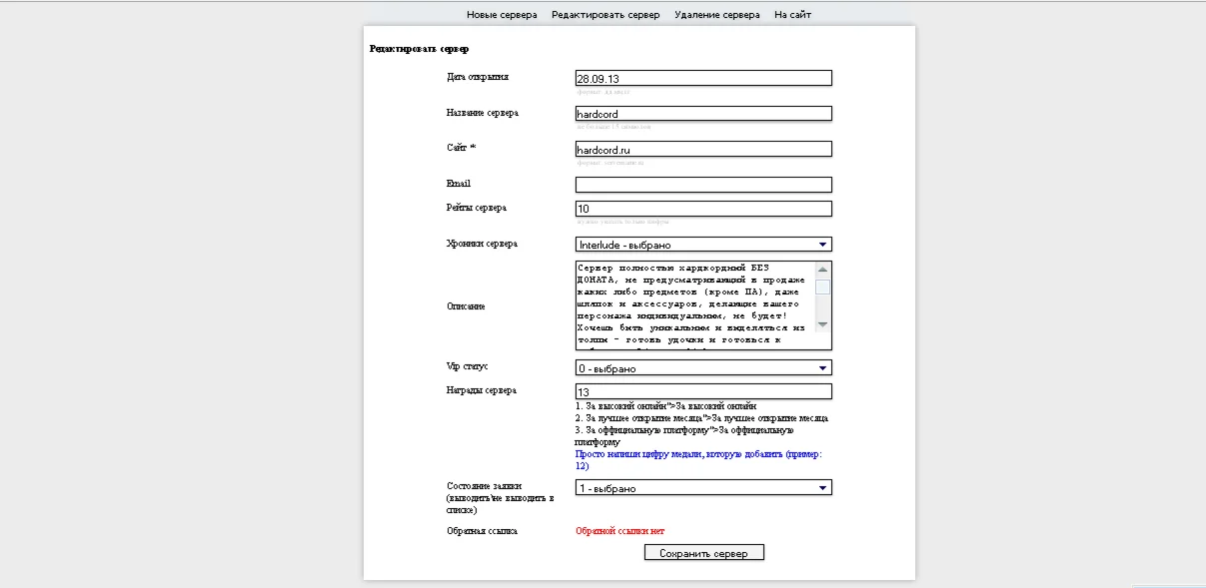This screenshot has width=1206, height=588.
Task: Select the Рейты сервера input field
Action: point(703,209)
